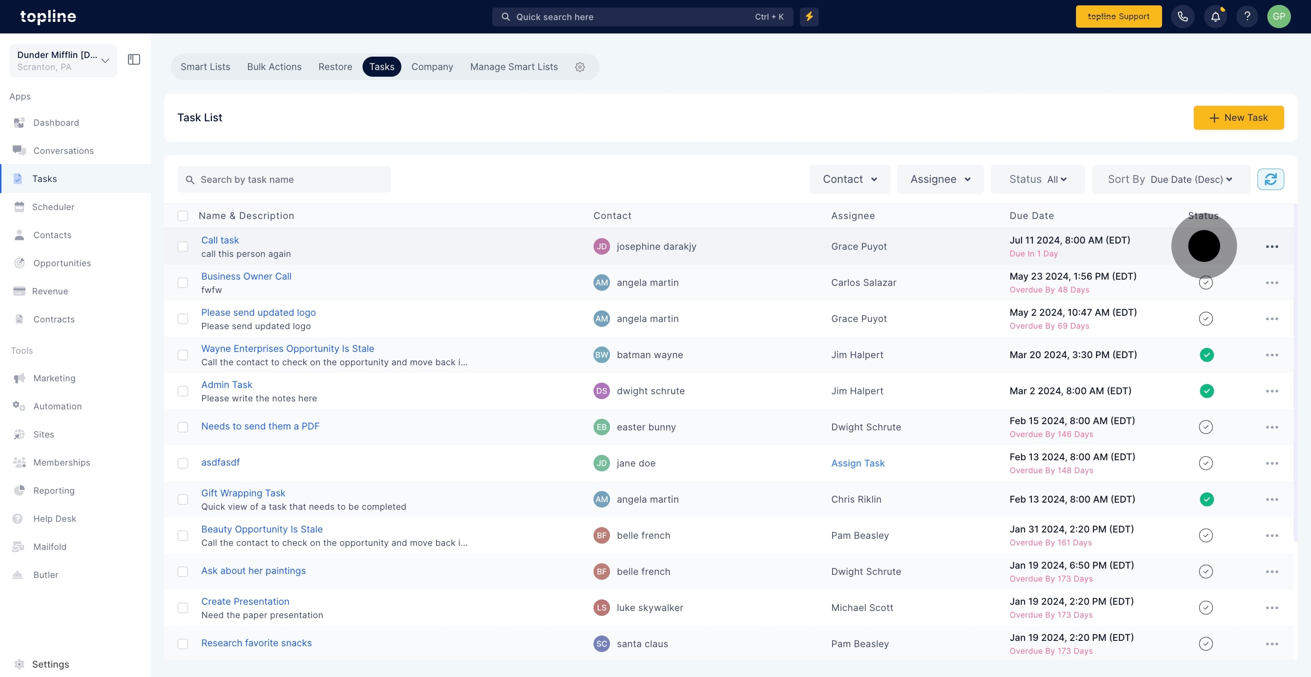Click the phone dialer icon
The width and height of the screenshot is (1311, 677).
click(x=1182, y=17)
